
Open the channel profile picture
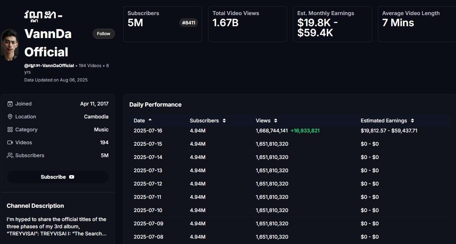point(9,45)
